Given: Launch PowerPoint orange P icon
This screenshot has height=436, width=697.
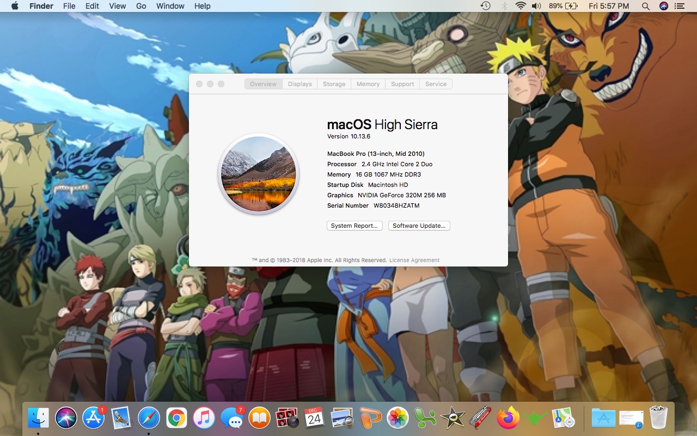Looking at the screenshot, I should [370, 418].
